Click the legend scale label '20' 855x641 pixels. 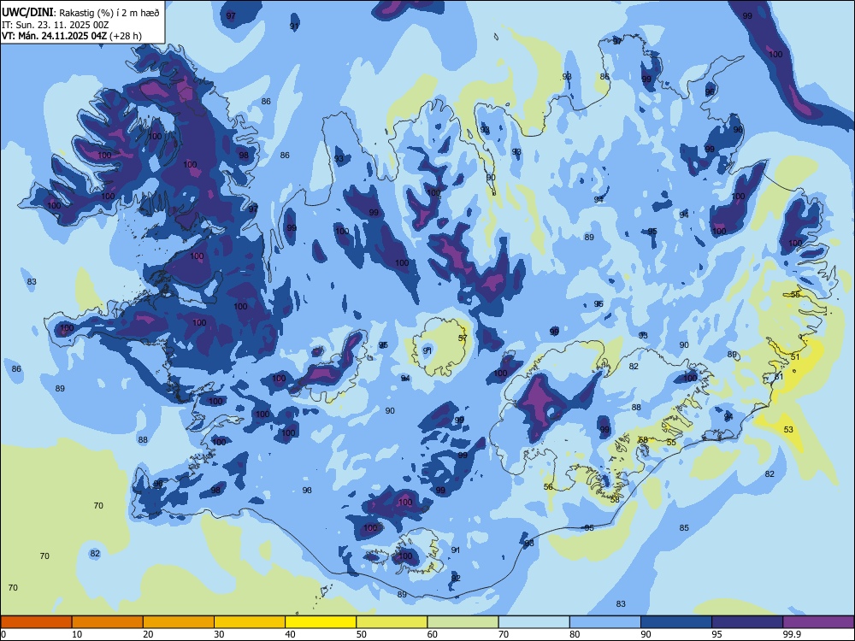tap(148, 634)
